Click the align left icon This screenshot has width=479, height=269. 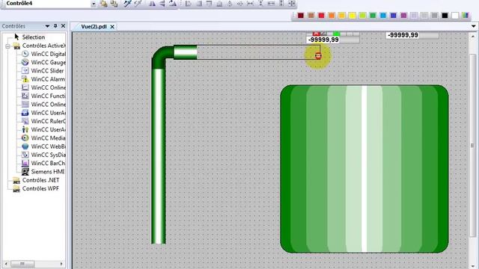189,4
